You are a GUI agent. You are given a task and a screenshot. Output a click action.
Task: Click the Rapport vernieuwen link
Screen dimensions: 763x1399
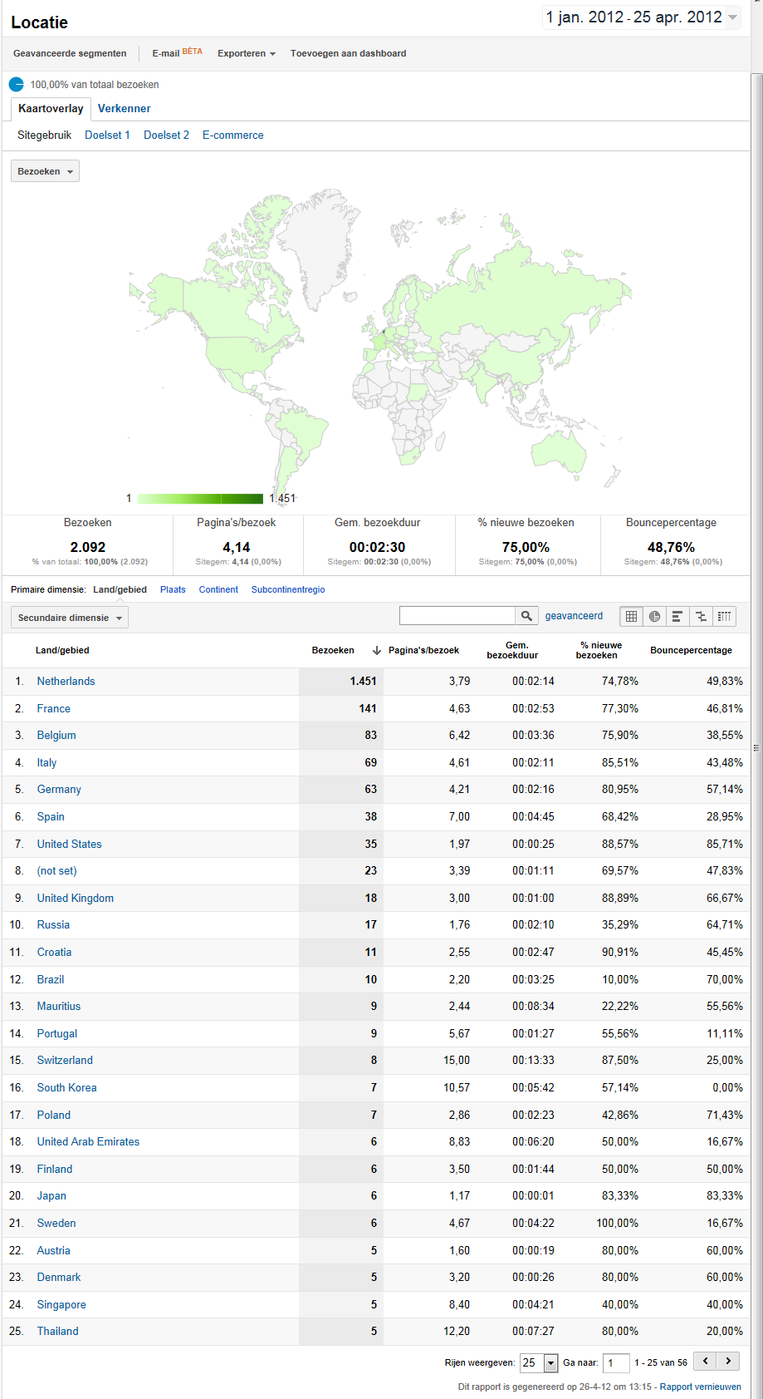[x=700, y=1387]
